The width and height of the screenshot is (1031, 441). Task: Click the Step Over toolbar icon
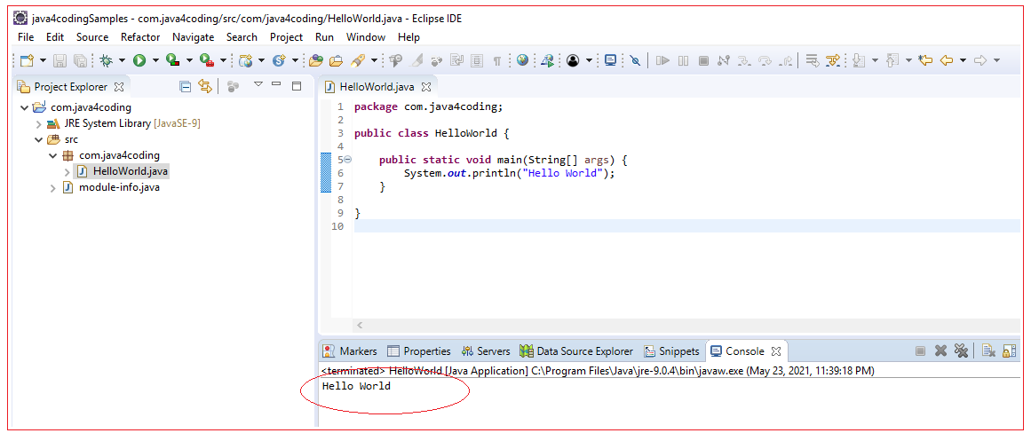[765, 60]
